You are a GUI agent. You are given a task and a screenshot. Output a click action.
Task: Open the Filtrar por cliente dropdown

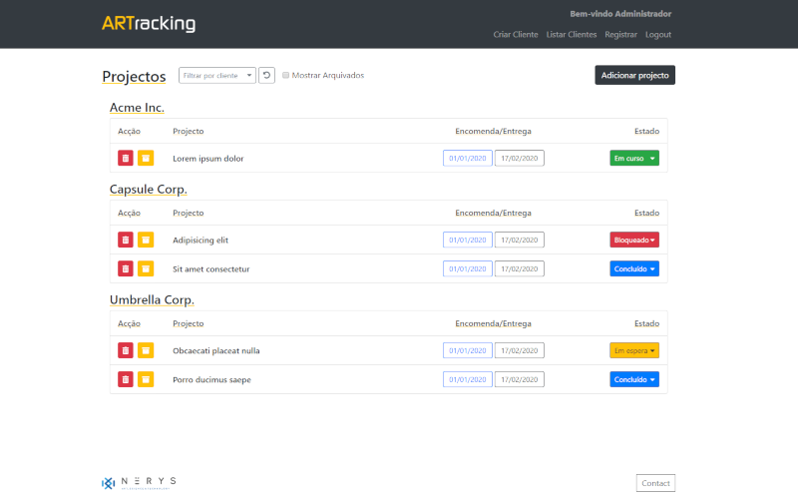[217, 76]
